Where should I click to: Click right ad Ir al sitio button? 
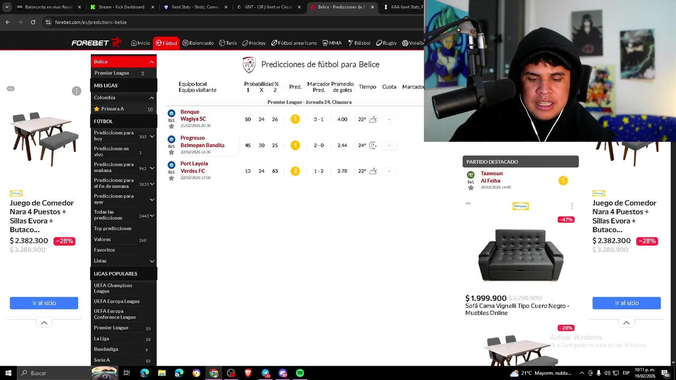click(626, 303)
